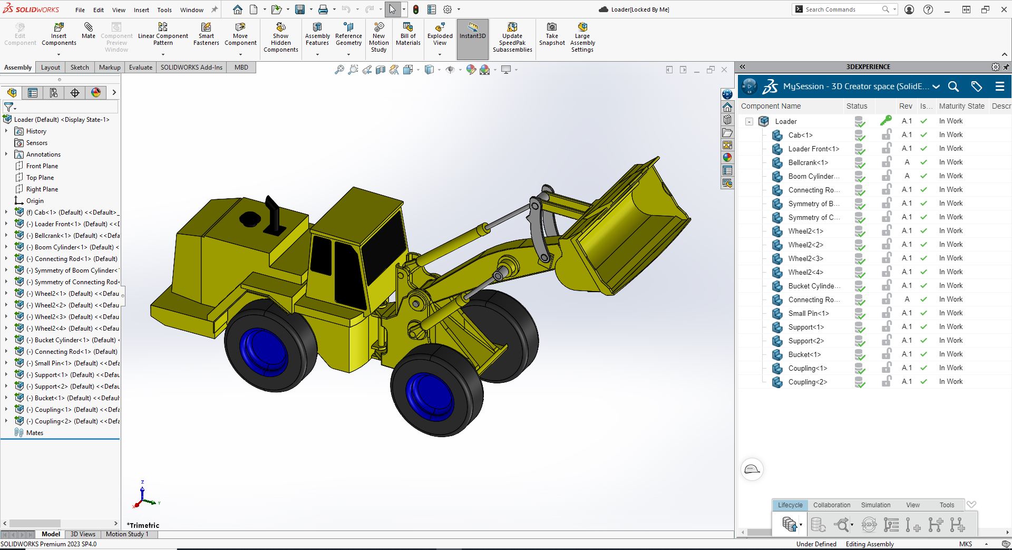Viewport: 1012px width, 550px height.
Task: Open the ConfigurationManager tab icon
Action: pyautogui.click(x=54, y=93)
